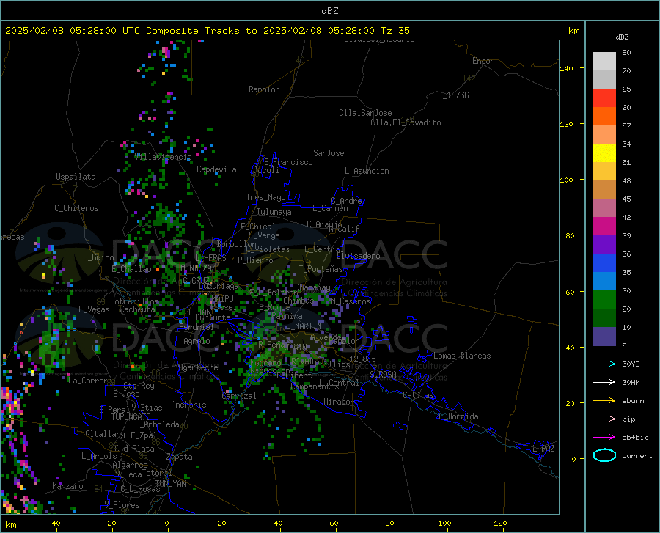
Task: Click the 'Potrerillos' map label
Action: coord(134,301)
